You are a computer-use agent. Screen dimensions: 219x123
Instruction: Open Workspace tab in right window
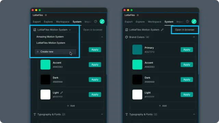point(154,22)
